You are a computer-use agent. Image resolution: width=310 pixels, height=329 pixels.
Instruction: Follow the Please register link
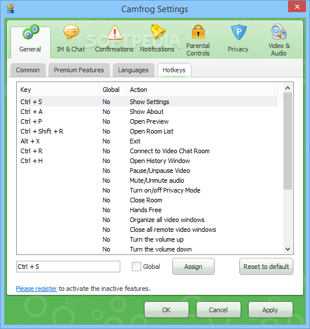point(36,289)
